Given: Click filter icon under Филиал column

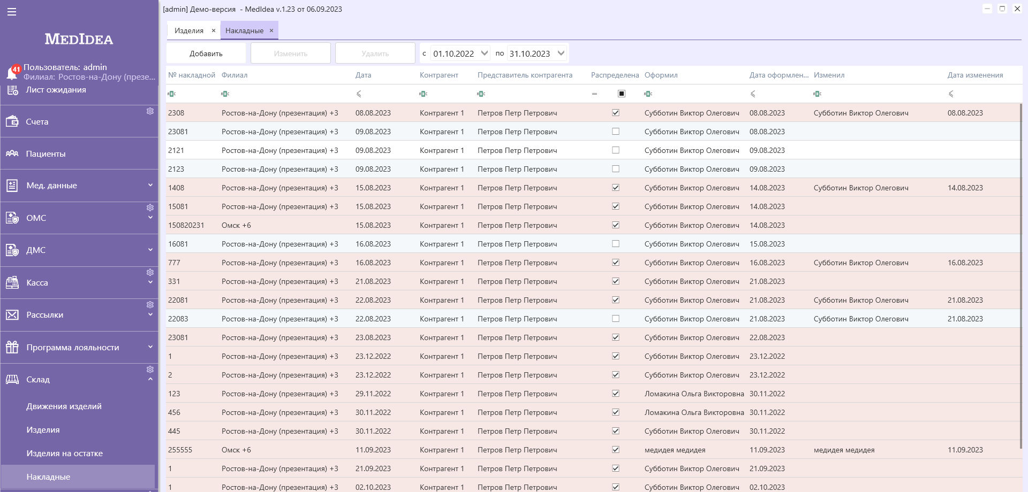Looking at the screenshot, I should tap(225, 94).
